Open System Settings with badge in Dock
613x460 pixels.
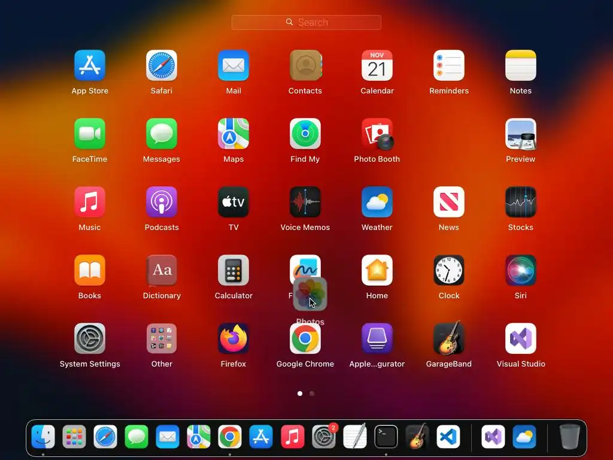(324, 437)
